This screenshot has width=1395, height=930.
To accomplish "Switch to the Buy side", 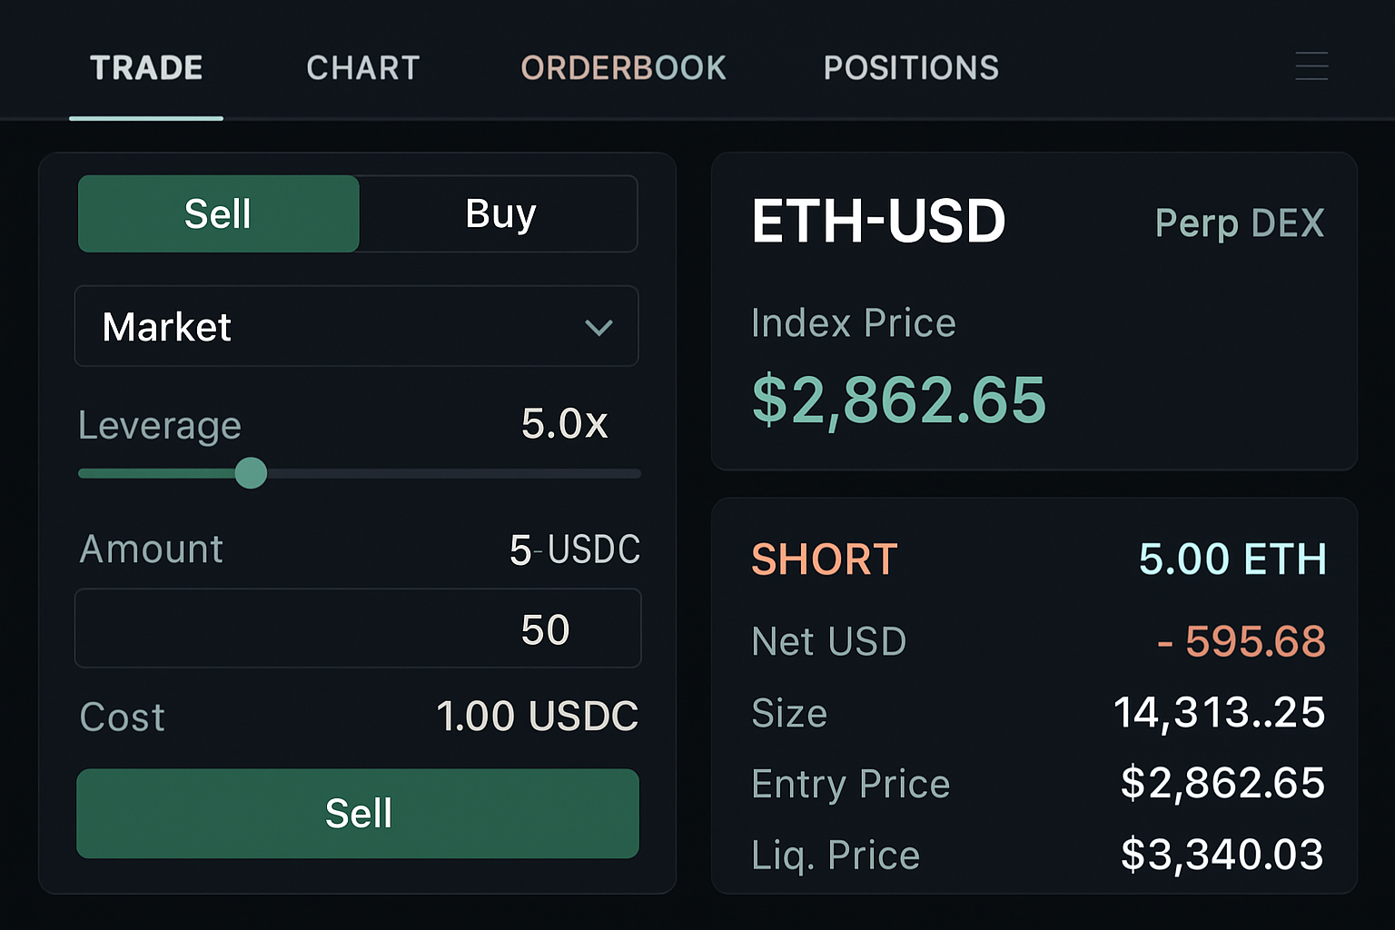I will tap(500, 213).
